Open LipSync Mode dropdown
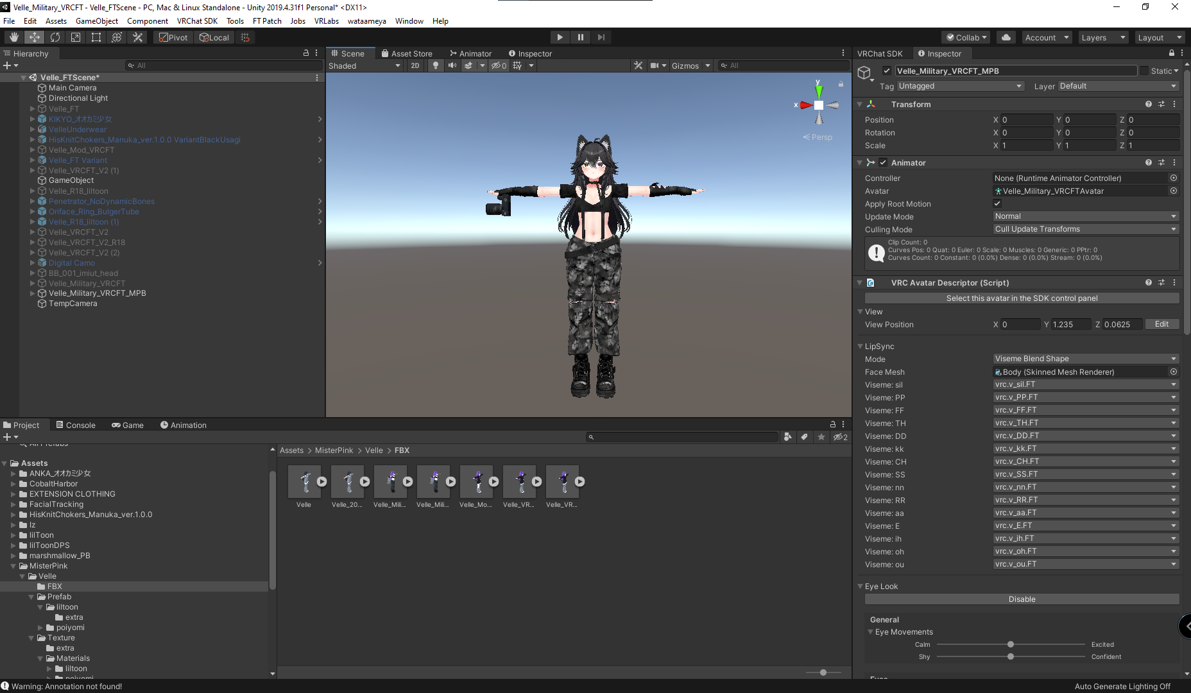1191x693 pixels. (x=1086, y=359)
